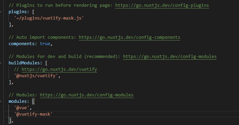Screen dimensions: 239x125
Task: Place cursor on '@vuetify-mask' string
Action: point(33,114)
